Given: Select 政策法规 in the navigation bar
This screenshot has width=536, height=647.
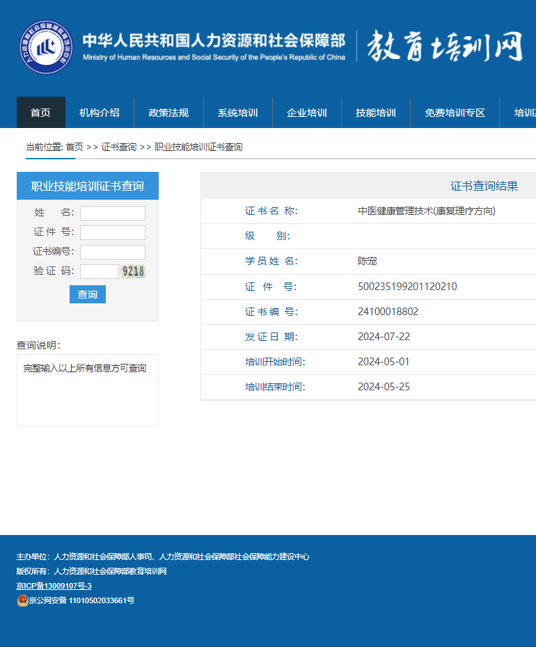Looking at the screenshot, I should coord(168,113).
